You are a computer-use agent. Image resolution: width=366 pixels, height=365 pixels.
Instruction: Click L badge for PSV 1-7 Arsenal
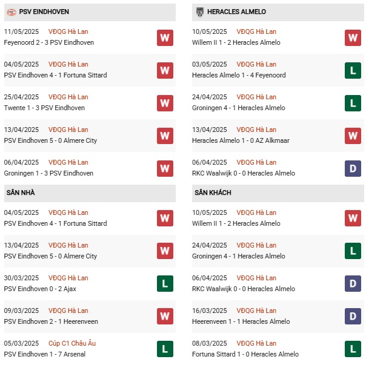click(165, 349)
